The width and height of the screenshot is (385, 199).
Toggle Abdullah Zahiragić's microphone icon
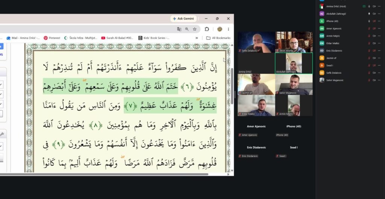(x=369, y=14)
